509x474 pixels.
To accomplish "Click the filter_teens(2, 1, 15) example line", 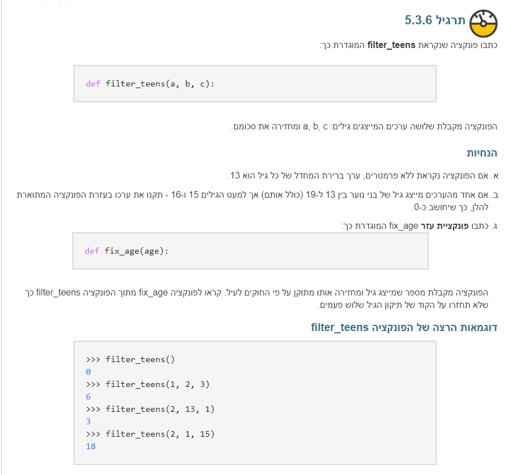I will pos(150,434).
